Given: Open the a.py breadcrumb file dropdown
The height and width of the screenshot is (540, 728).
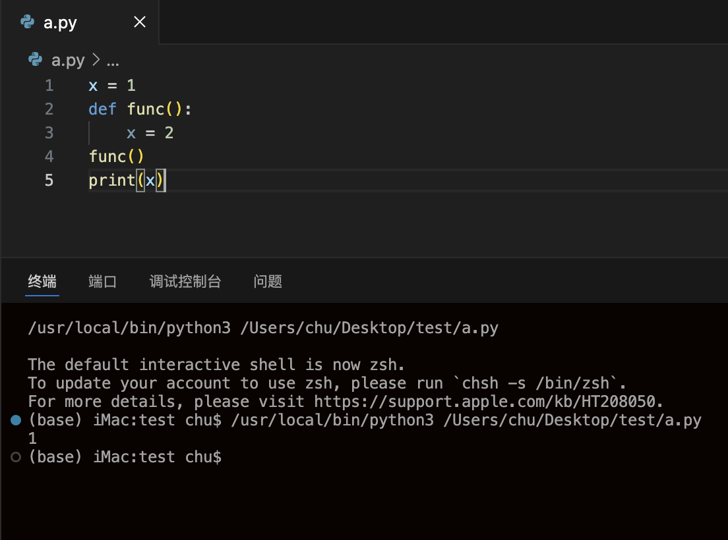Looking at the screenshot, I should point(68,61).
